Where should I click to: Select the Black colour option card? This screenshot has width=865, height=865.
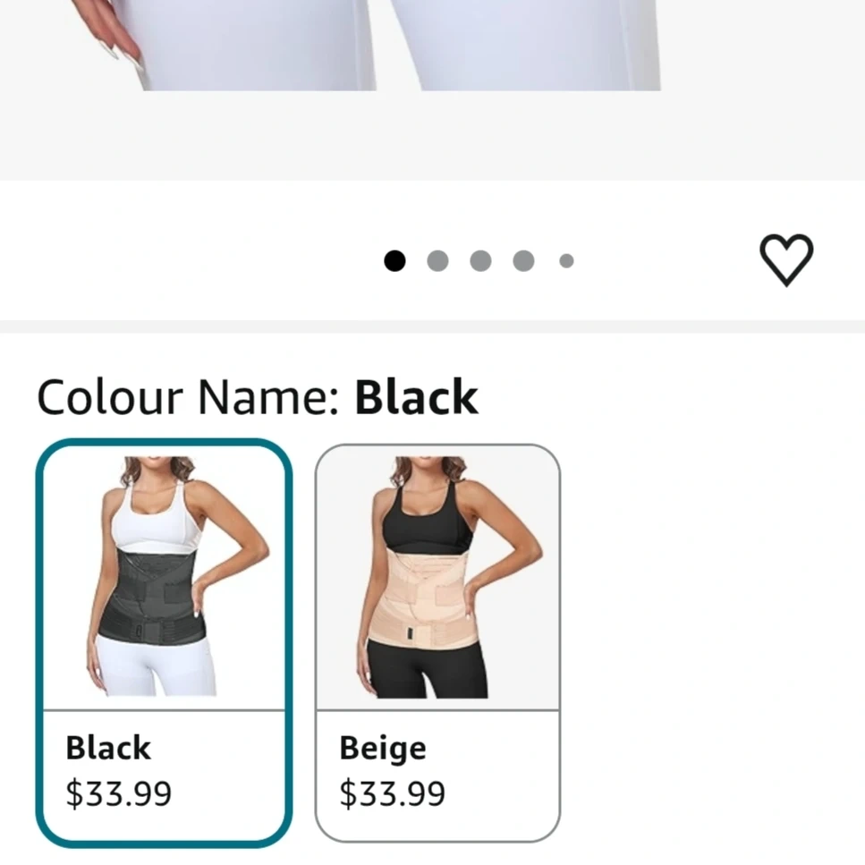pos(164,642)
